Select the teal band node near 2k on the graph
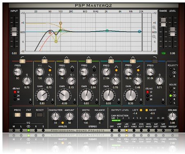The image size is (185, 154). pos(107,30)
